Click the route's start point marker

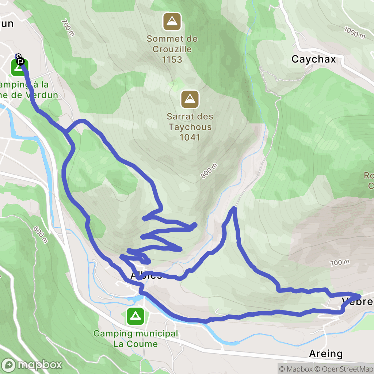click(x=18, y=56)
